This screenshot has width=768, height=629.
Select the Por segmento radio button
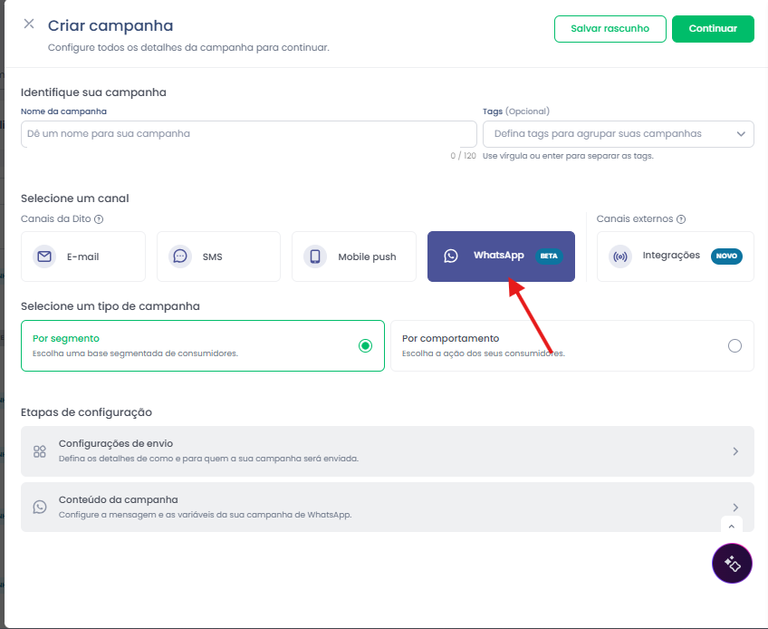pyautogui.click(x=365, y=345)
